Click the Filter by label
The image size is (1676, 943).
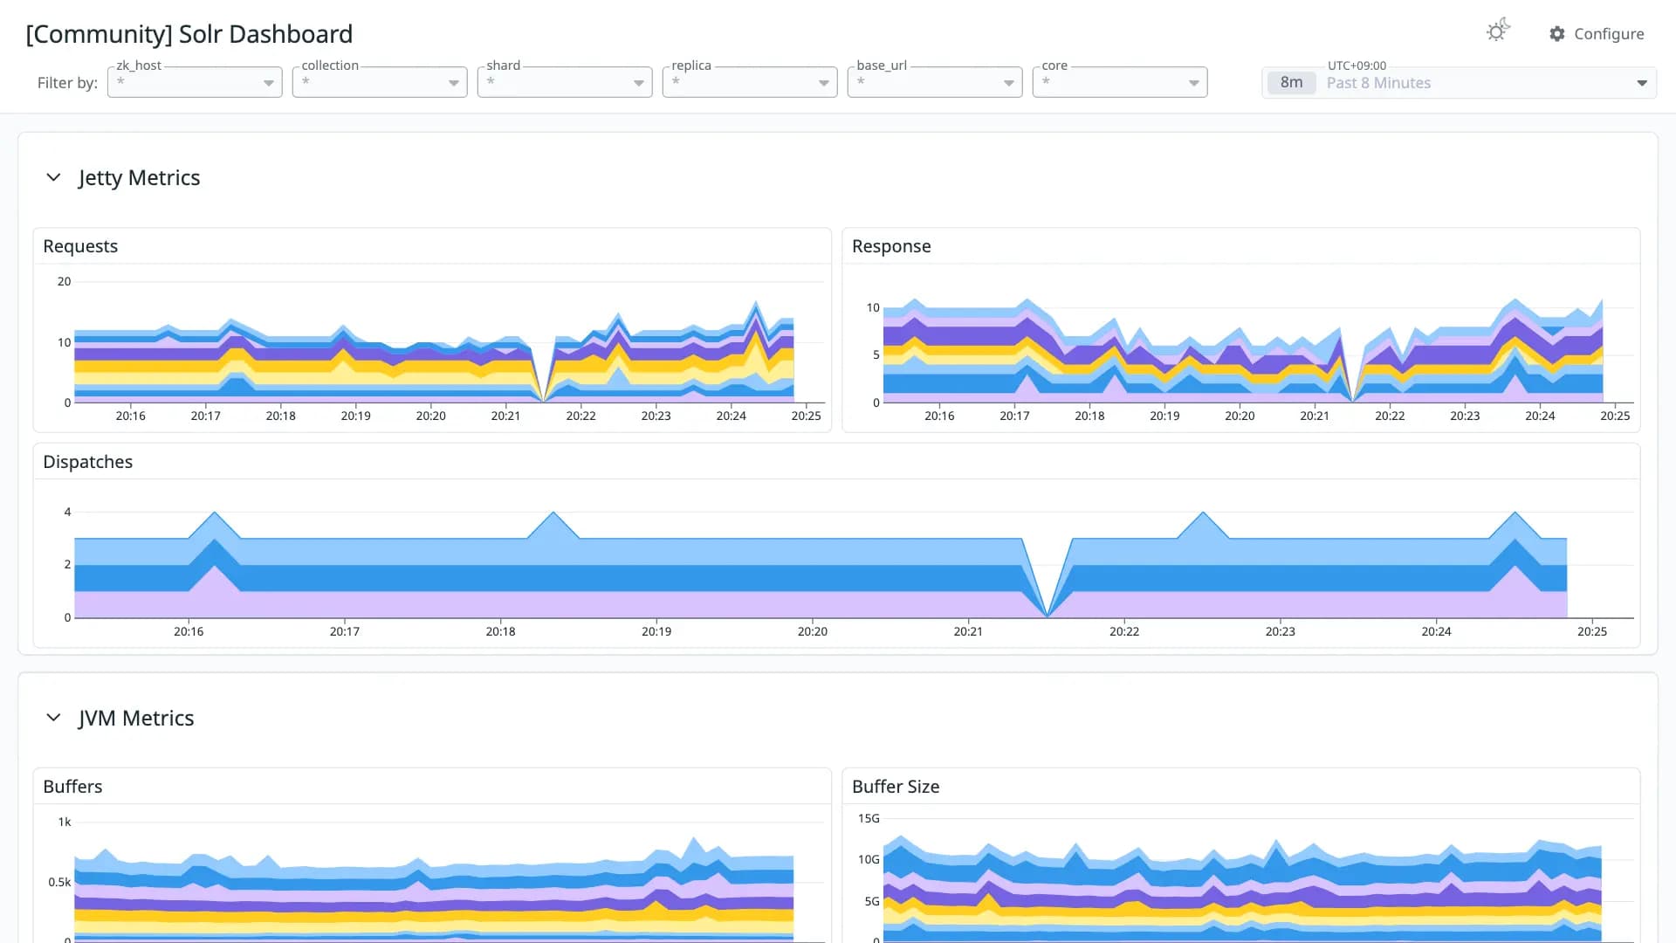[67, 83]
